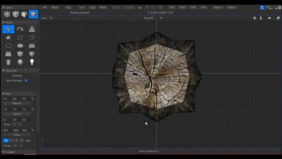This screenshot has width=282, height=159.
Task: Disable the Select through checkbox
Action: point(26,80)
